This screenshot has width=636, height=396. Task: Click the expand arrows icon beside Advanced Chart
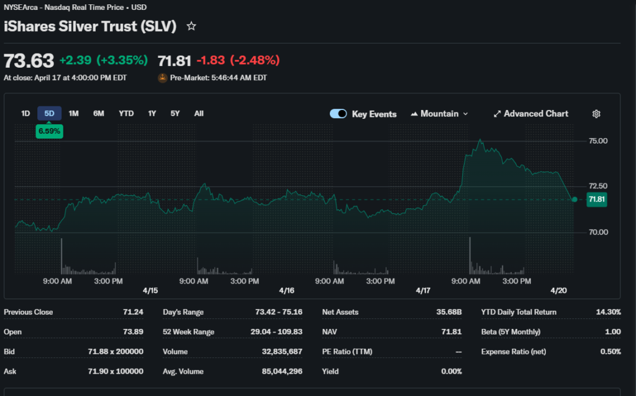497,114
